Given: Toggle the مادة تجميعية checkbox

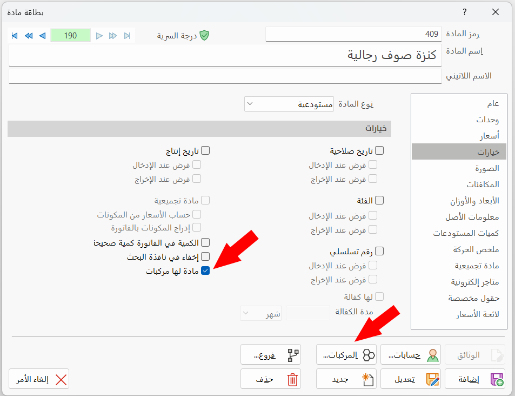Looking at the screenshot, I should point(205,200).
